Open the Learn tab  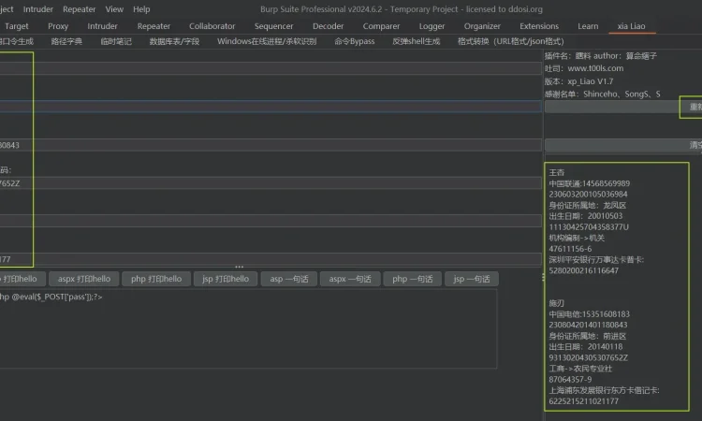coord(588,26)
